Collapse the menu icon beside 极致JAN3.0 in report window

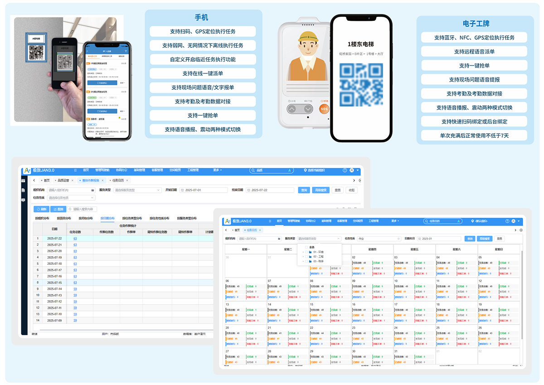(75, 170)
